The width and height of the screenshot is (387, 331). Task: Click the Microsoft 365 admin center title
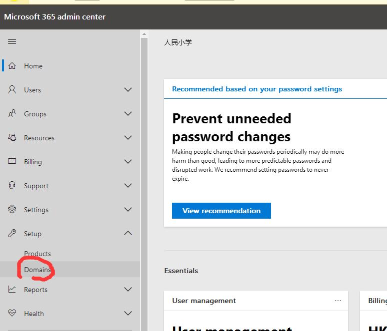(55, 17)
